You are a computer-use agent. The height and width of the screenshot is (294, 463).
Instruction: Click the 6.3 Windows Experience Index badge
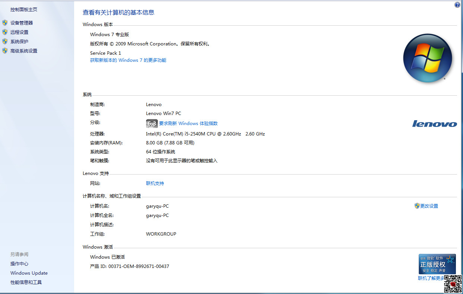[x=152, y=124]
